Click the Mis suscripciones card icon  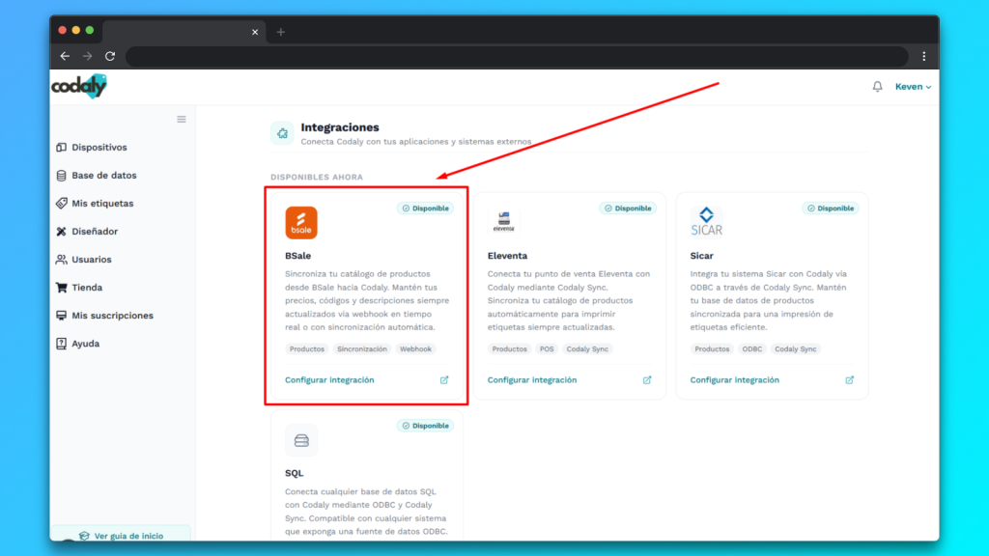coord(61,316)
